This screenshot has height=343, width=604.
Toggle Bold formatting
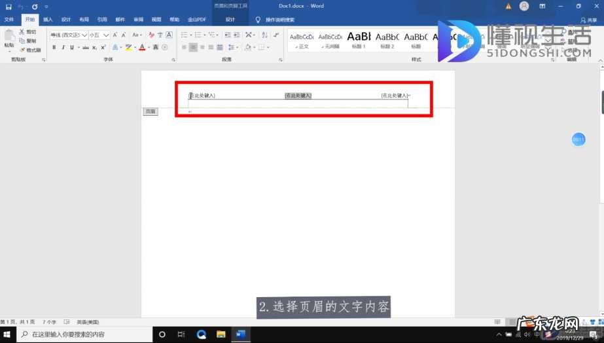point(54,47)
